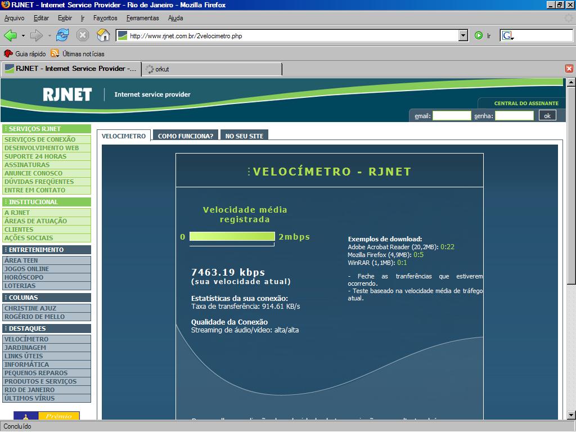Open the Forward history dropdown arrow

[x=49, y=35]
